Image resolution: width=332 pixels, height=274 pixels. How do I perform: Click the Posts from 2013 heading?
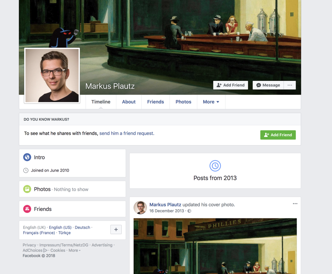click(215, 178)
